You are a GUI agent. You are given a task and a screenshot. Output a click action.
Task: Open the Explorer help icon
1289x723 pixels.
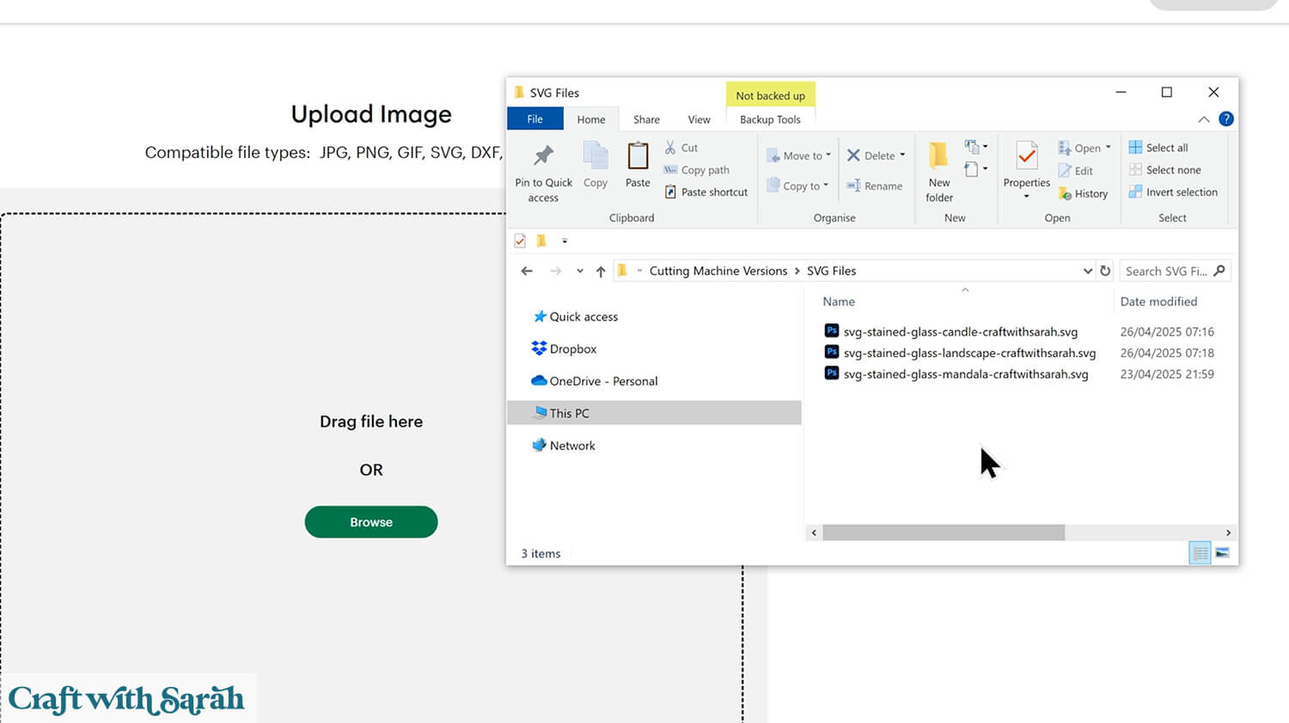pos(1226,119)
